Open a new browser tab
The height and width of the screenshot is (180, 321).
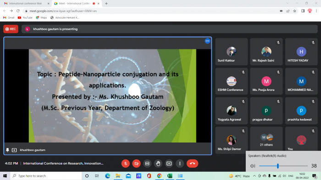click(106, 4)
